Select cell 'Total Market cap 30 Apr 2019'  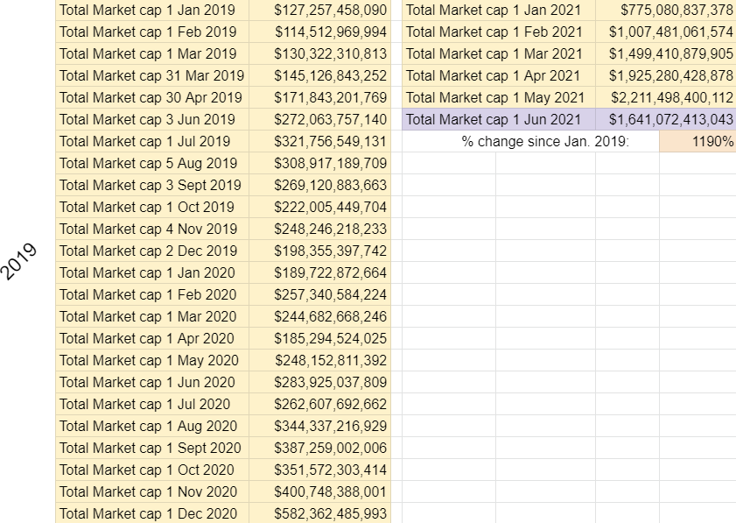152,98
